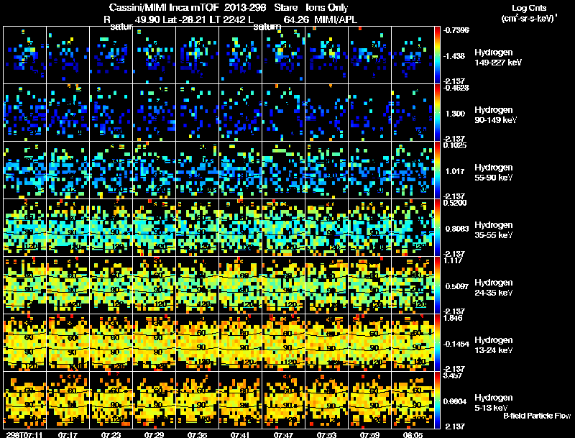Open the 07:47 panel in 13-24 keV row

(x=283, y=343)
